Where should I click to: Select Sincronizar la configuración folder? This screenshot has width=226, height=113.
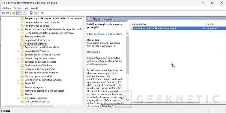[x=40, y=69]
